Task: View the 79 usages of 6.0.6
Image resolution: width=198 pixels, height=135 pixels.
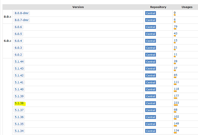Action: 175,26
